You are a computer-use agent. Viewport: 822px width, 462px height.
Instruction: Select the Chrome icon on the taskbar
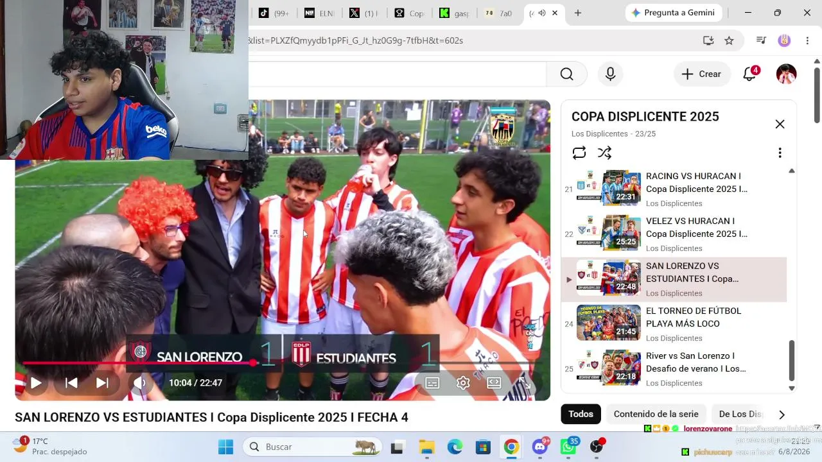point(511,447)
